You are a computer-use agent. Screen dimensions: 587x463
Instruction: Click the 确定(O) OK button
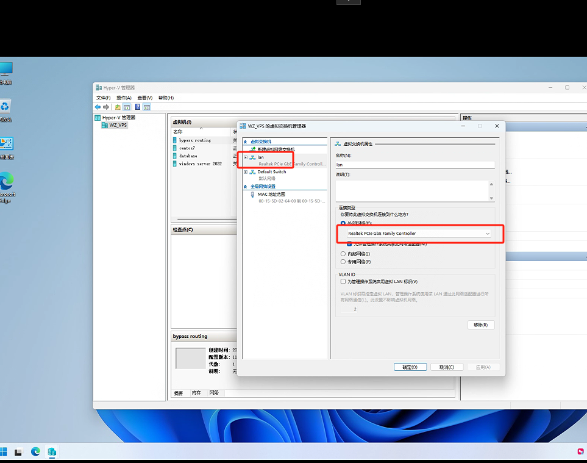click(410, 367)
